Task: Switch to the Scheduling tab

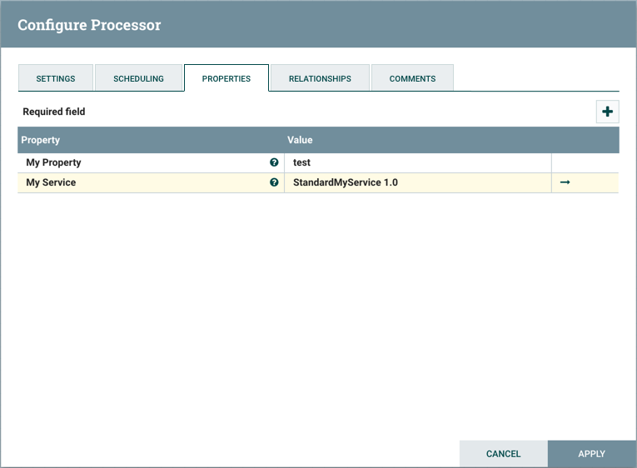Action: pos(138,78)
